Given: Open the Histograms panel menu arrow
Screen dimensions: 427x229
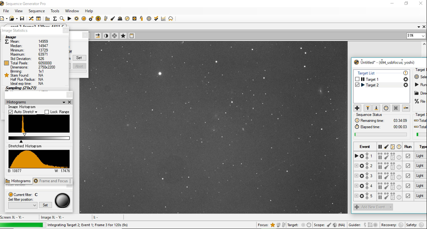Looking at the screenshot, I should point(64,102).
